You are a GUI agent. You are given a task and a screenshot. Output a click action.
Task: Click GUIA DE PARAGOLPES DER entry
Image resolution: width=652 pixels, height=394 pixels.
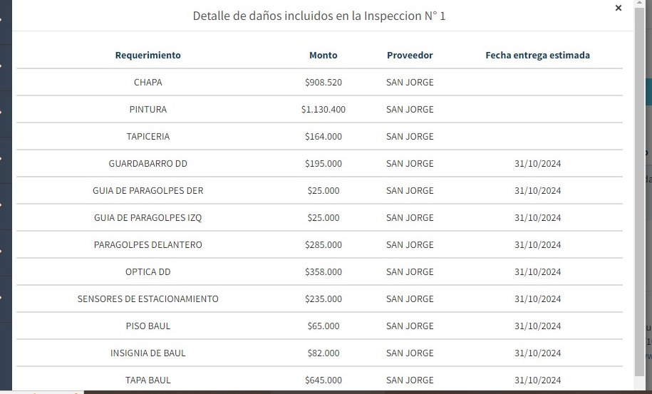tap(148, 190)
